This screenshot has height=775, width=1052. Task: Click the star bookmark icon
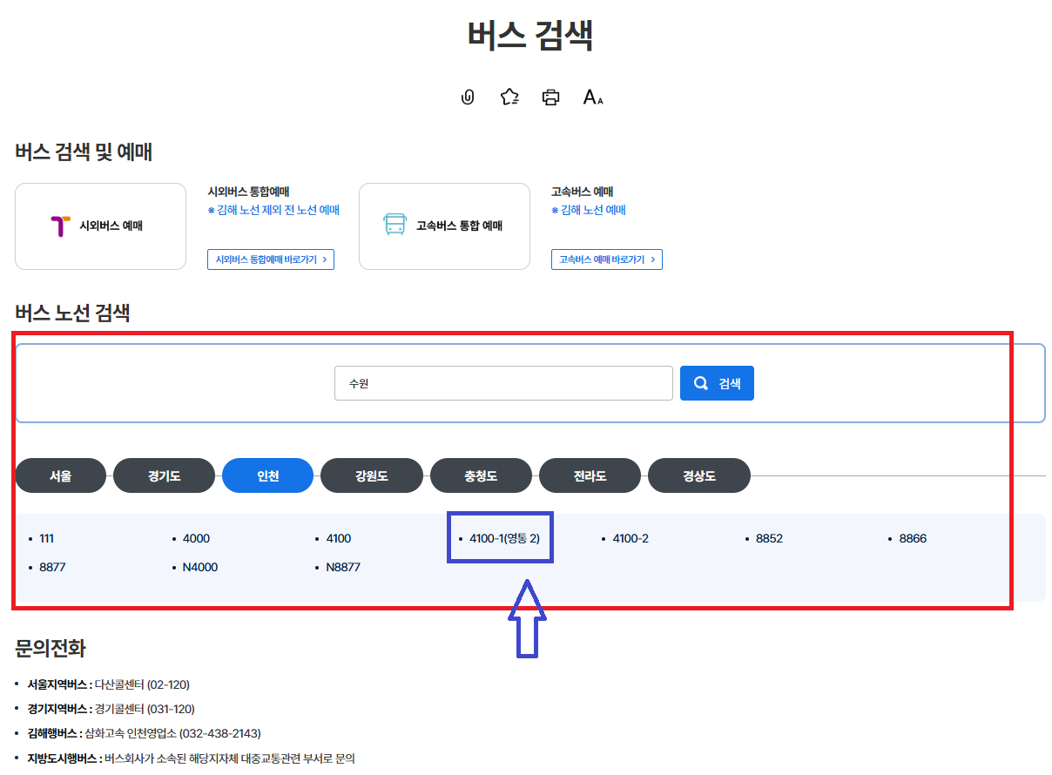[x=509, y=97]
